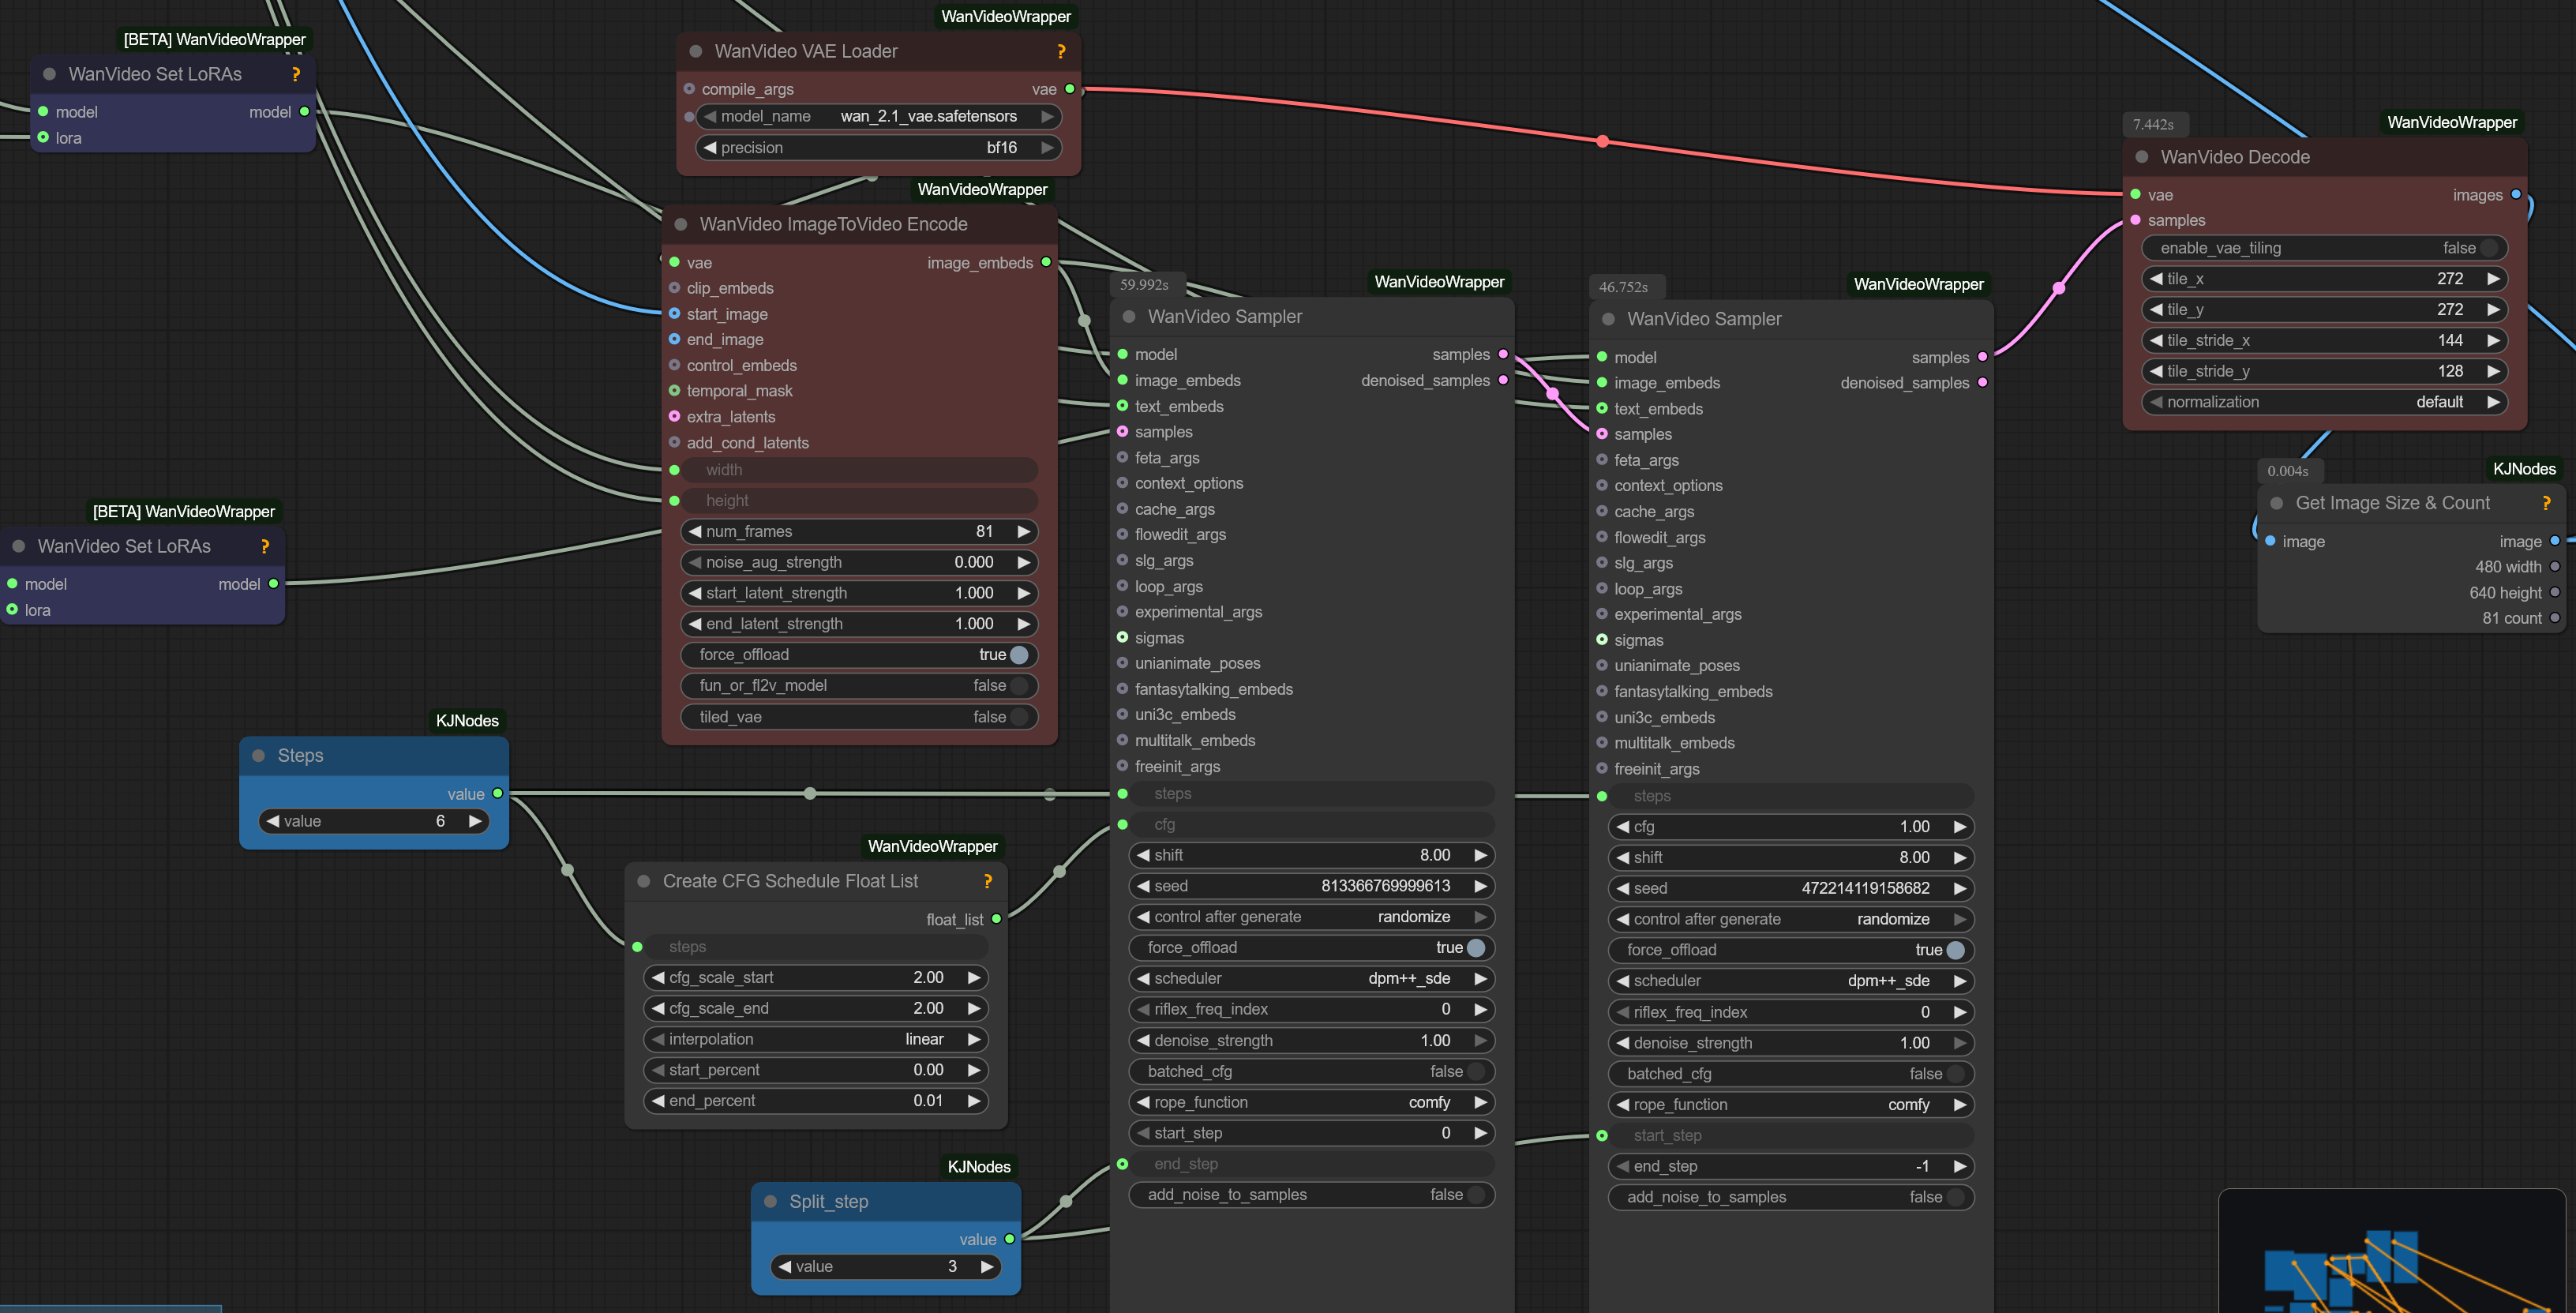
Task: Click value output socket on Steps node
Action: (x=497, y=793)
